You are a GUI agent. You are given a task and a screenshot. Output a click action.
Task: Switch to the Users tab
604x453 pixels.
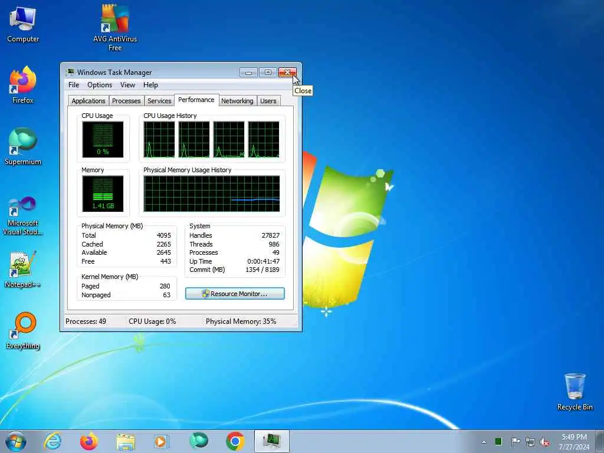coord(268,101)
